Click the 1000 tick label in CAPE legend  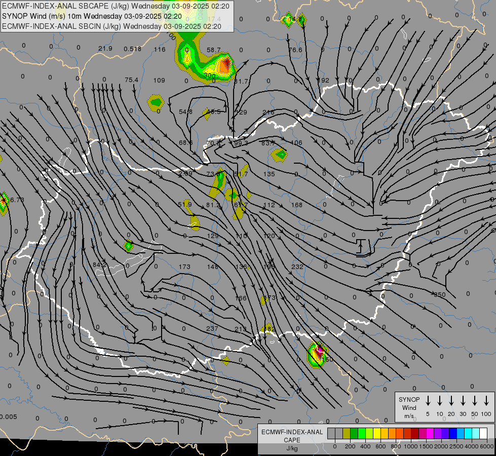coord(410,446)
